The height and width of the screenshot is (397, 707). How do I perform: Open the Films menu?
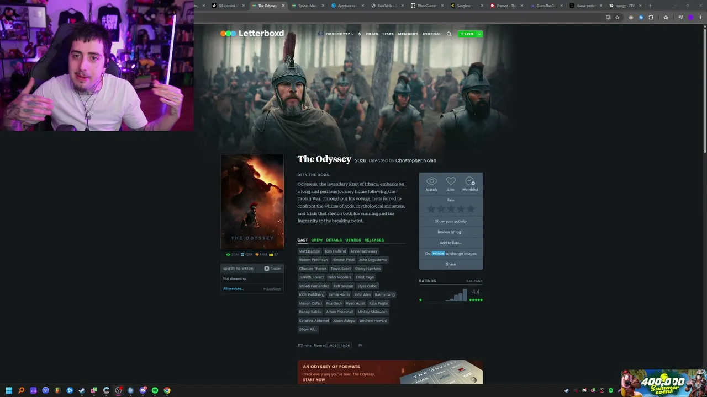point(372,34)
